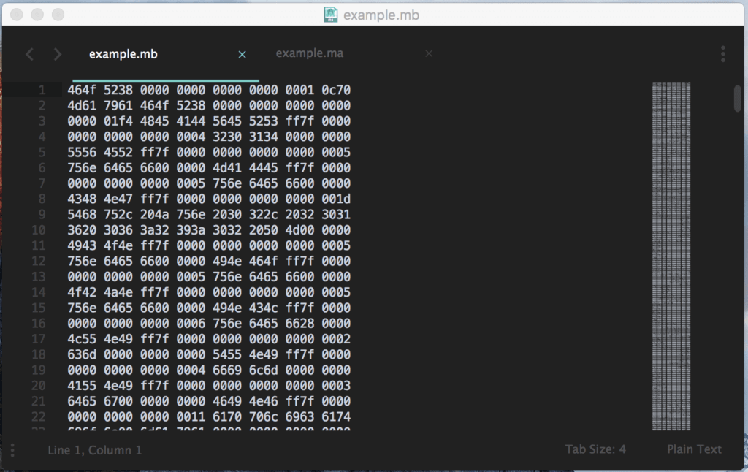Image resolution: width=748 pixels, height=472 pixels.
Task: Click hex value 464f on line 1
Action: coord(82,90)
